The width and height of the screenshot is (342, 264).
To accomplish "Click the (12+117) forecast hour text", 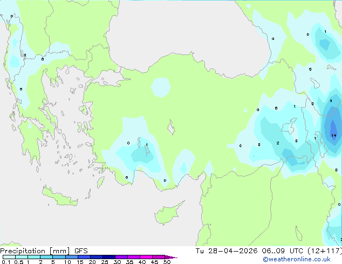I will coord(325,251).
